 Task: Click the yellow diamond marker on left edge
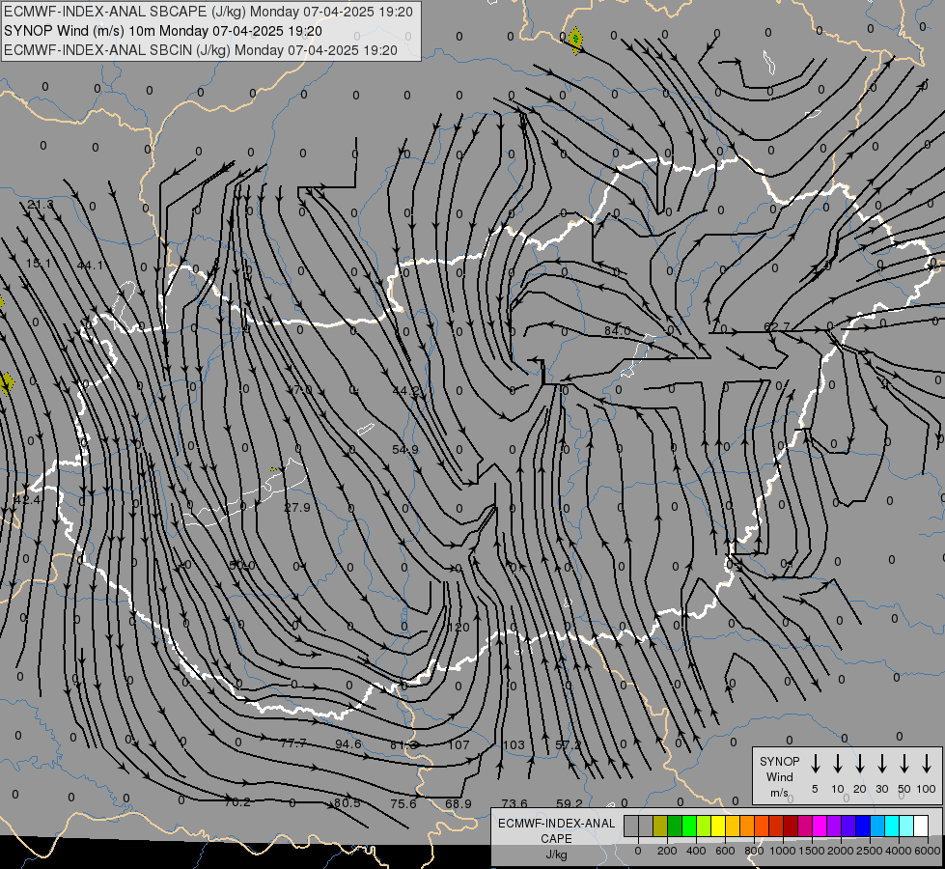(x=6, y=383)
